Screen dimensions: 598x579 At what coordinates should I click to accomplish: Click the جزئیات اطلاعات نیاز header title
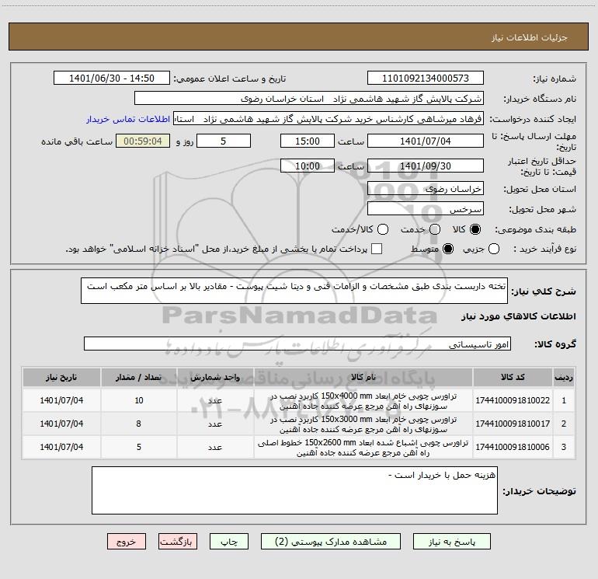click(530, 37)
